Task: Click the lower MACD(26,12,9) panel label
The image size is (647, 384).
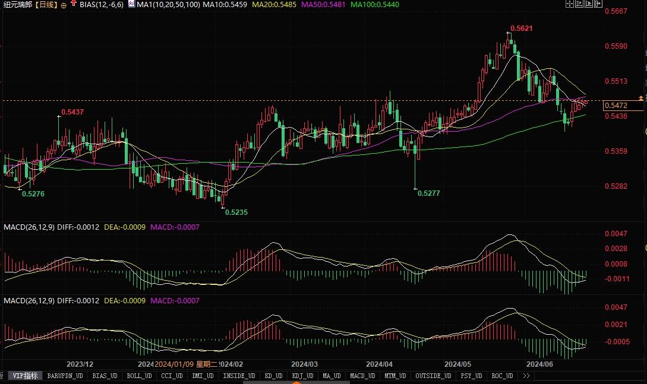Action: tap(29, 301)
